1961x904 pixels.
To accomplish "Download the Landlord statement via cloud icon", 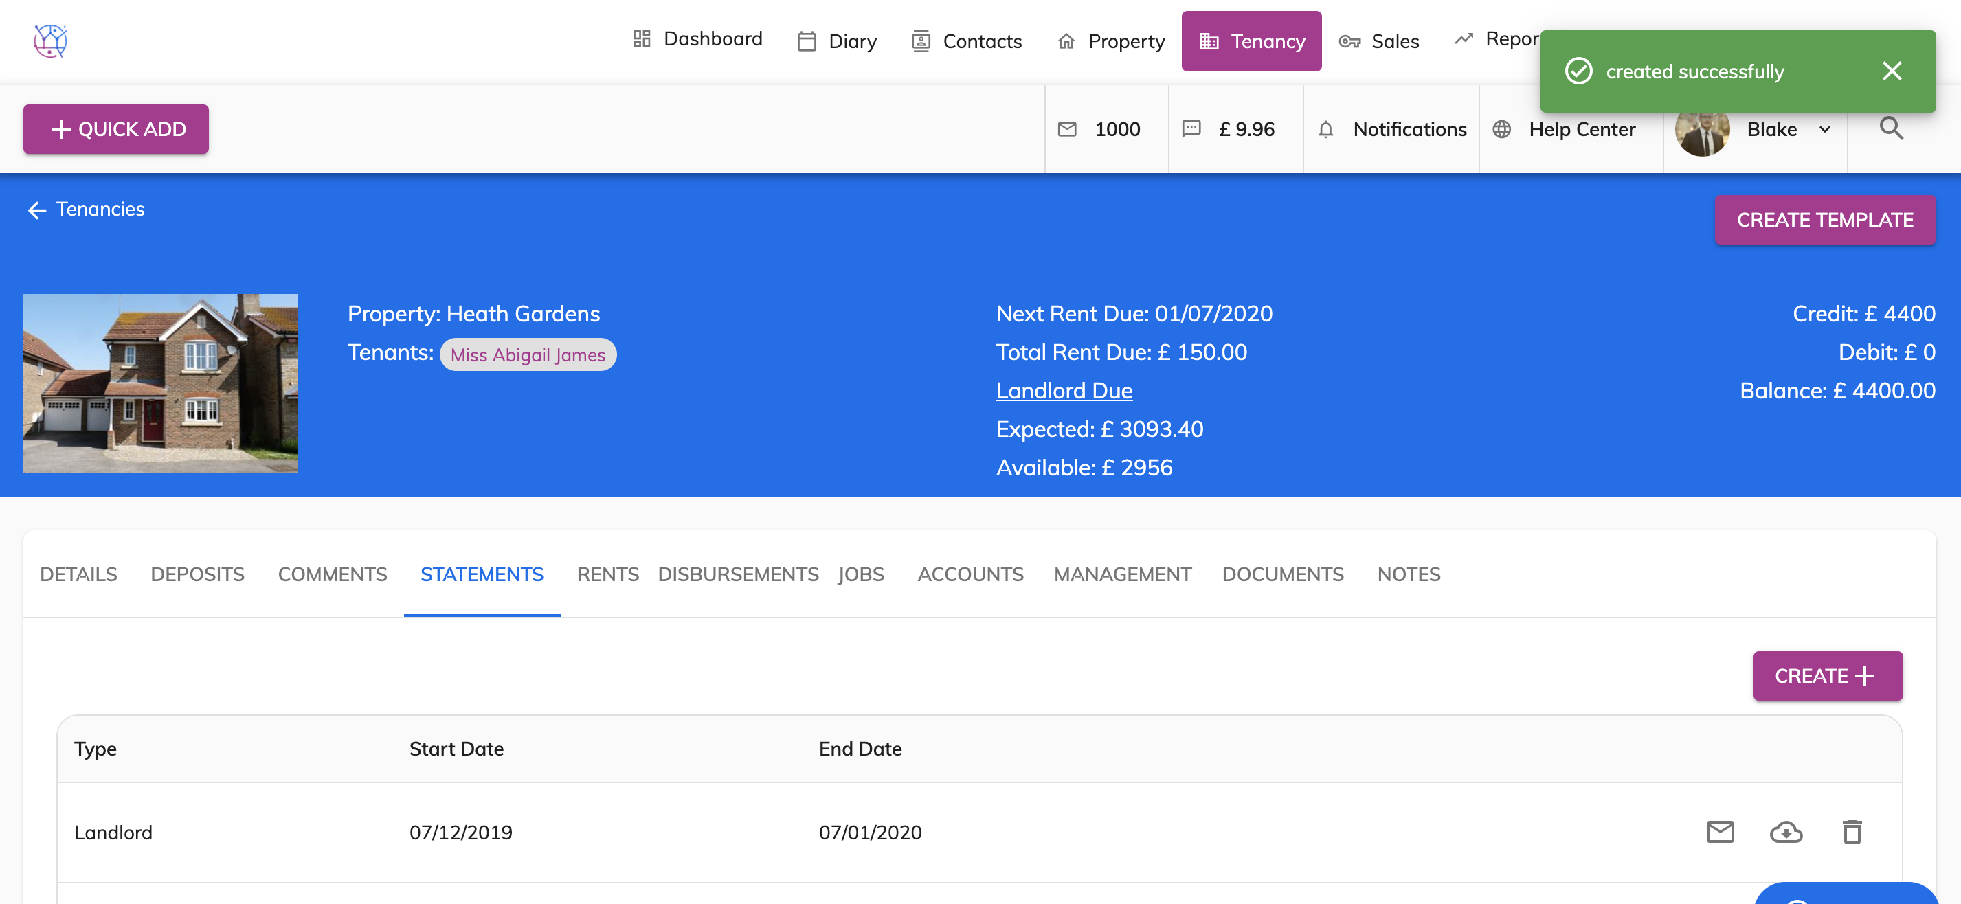I will point(1785,832).
